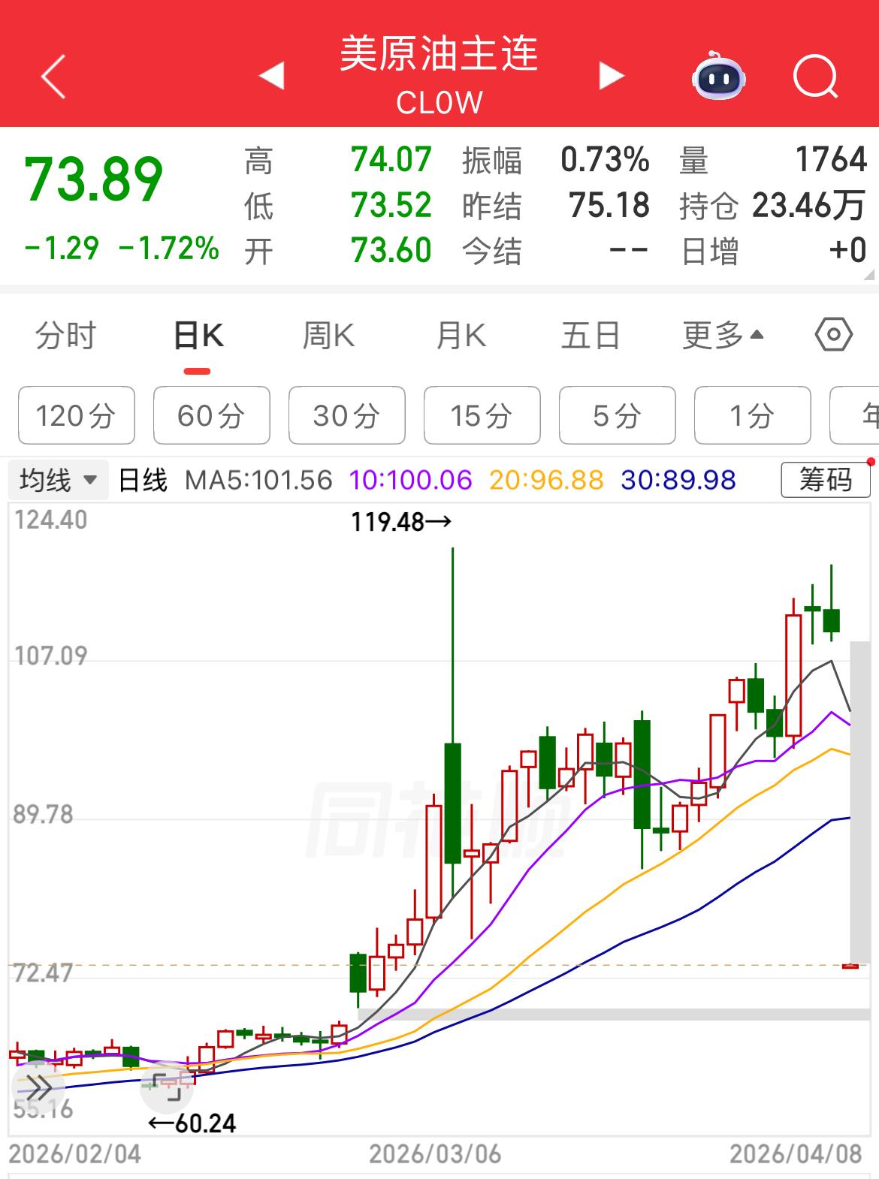Open the search magnifier icon
Viewport: 879px width, 1179px height.
(x=816, y=76)
